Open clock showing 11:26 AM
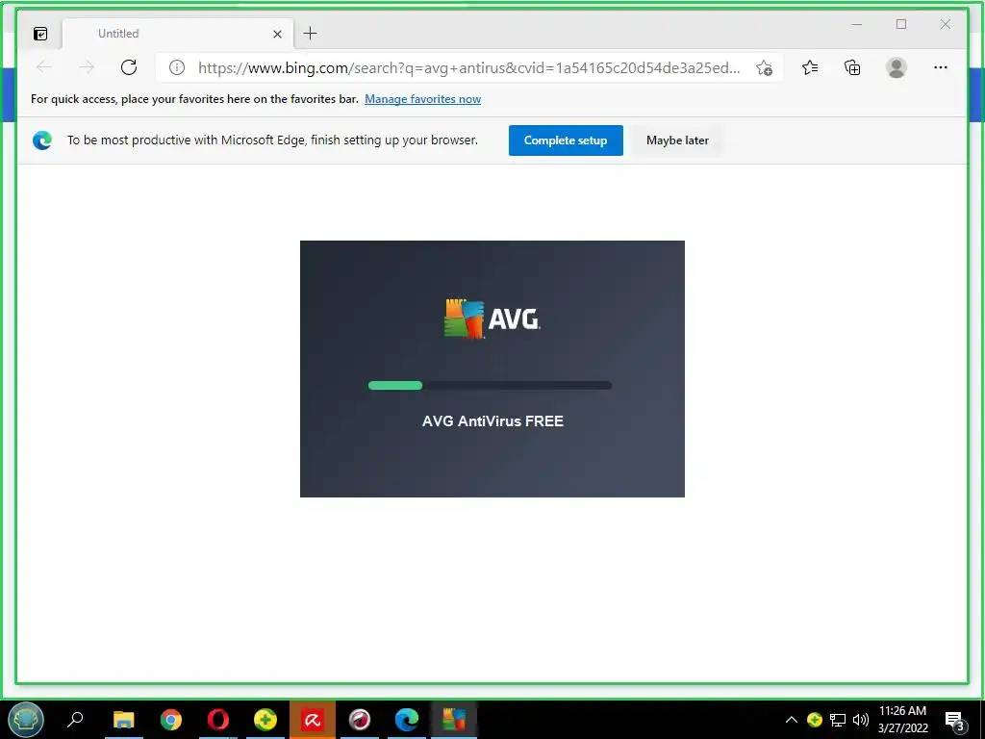Viewport: 985px width, 739px height. point(902,719)
